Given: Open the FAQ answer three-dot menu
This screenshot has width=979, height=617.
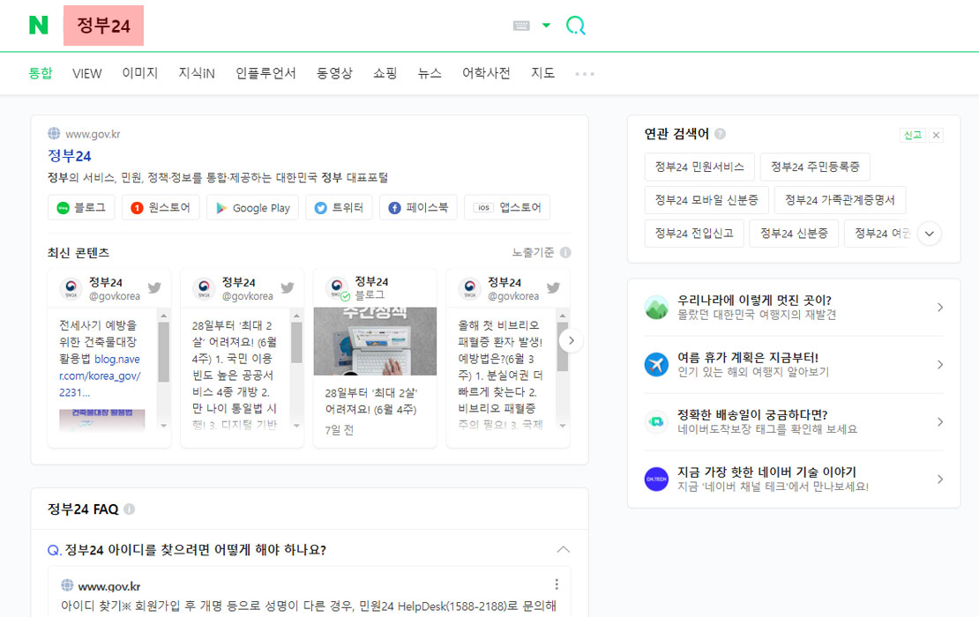Looking at the screenshot, I should pos(557,584).
